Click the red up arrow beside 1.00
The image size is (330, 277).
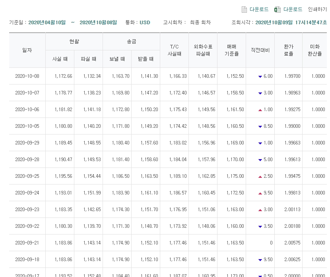coord(260,110)
